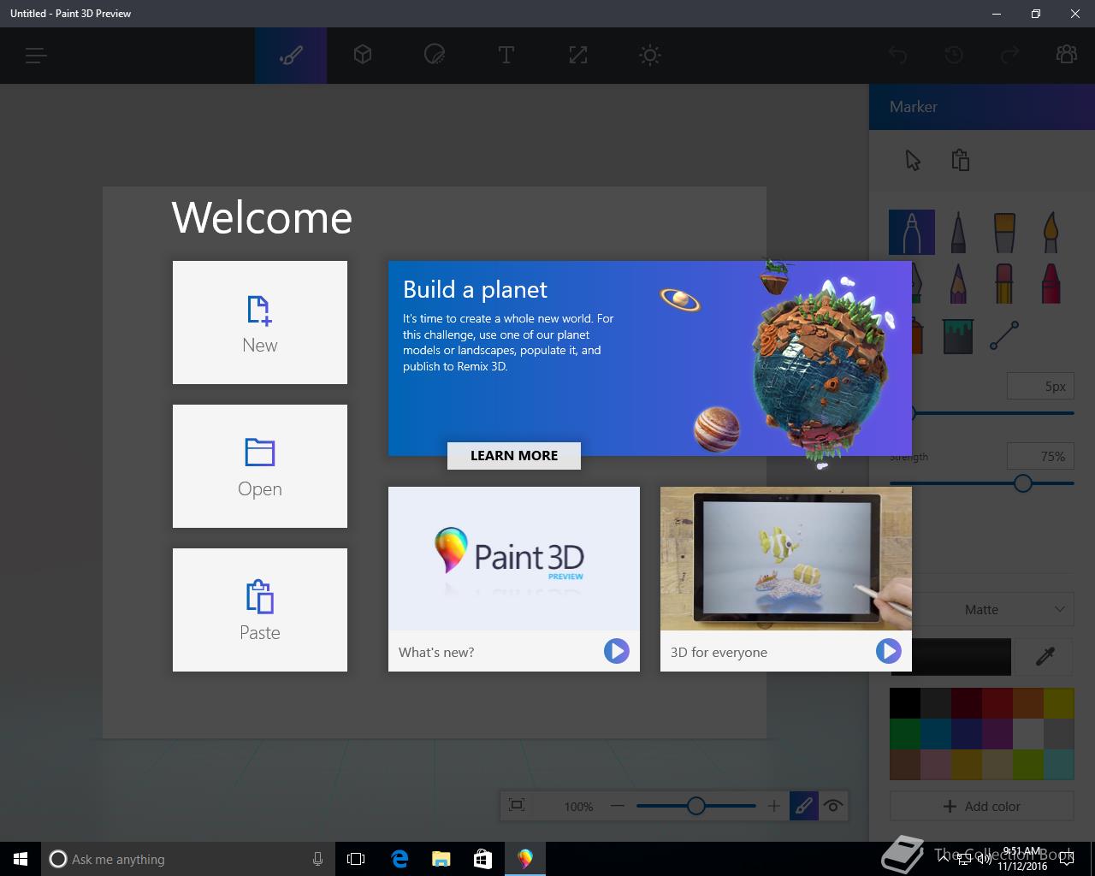Click the zoom slider handle
This screenshot has height=876, width=1095.
696,806
